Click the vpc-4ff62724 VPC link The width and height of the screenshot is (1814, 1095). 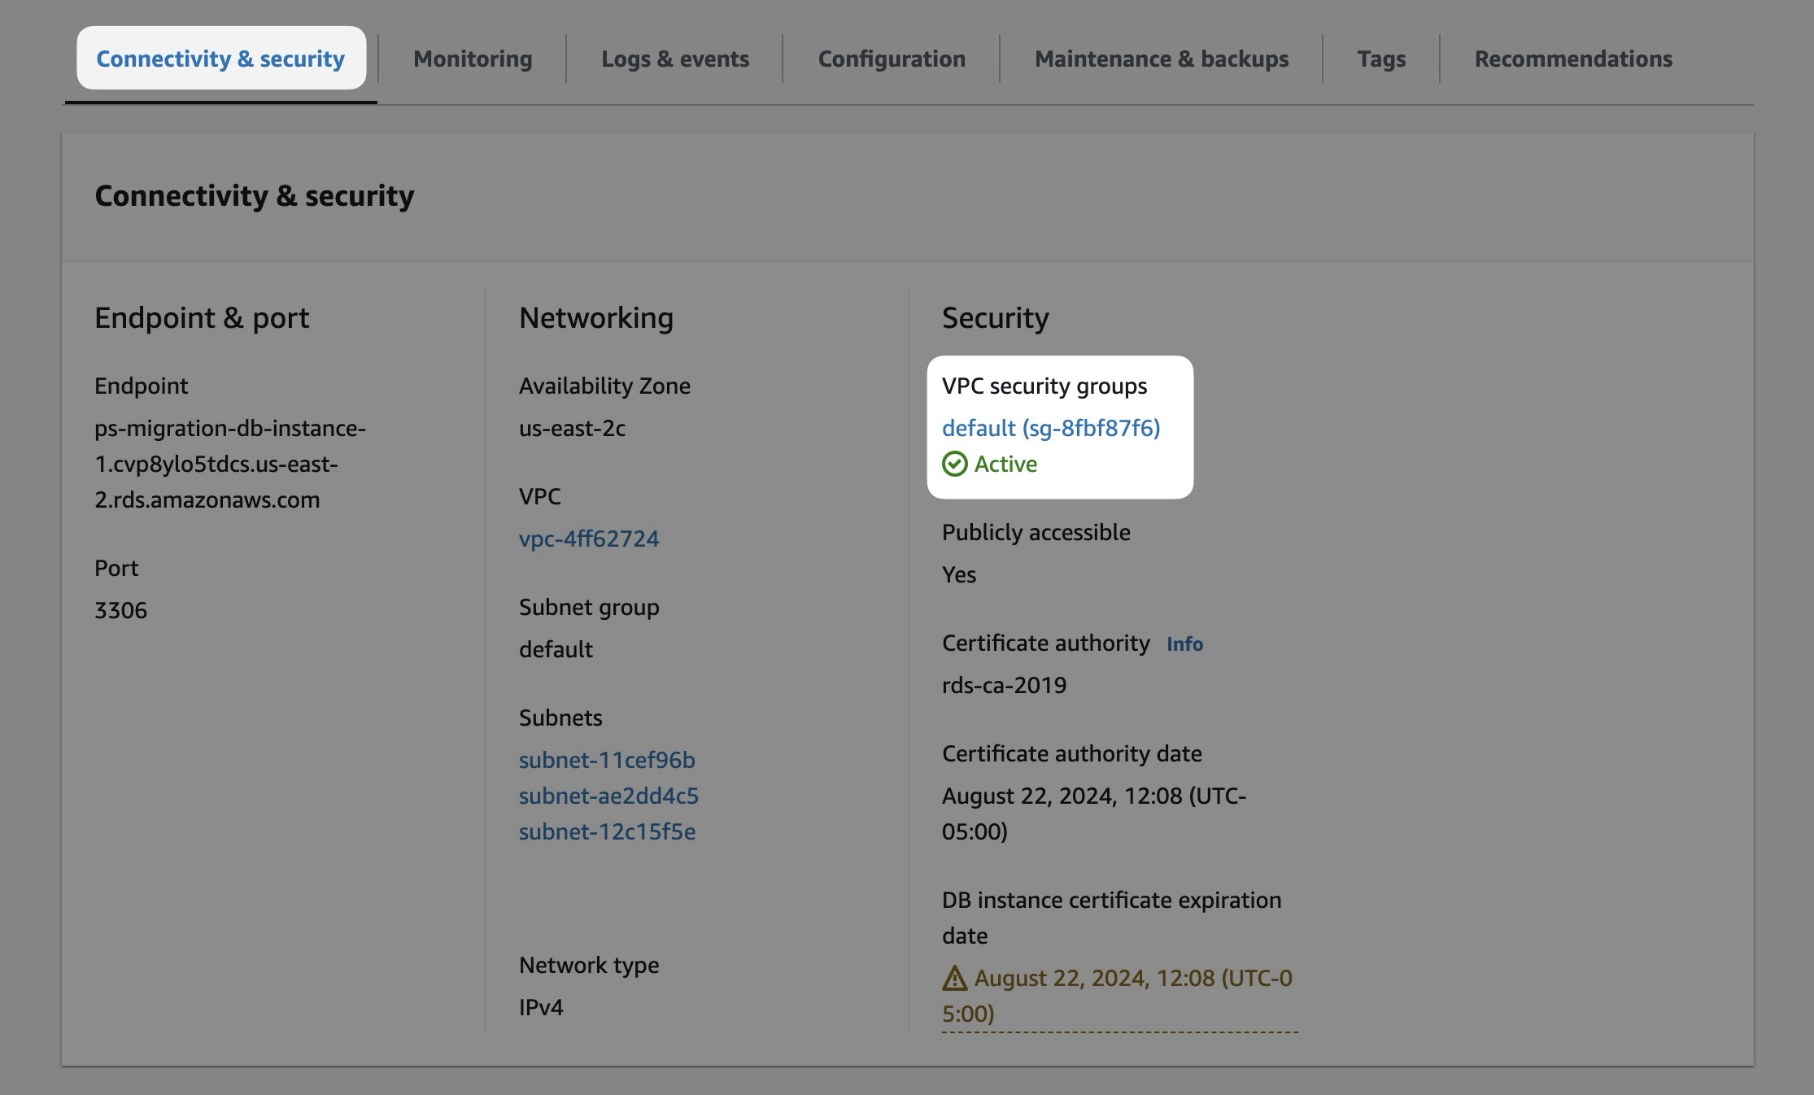click(588, 538)
